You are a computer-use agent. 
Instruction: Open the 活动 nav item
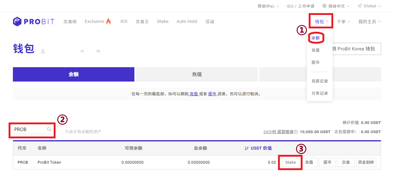[x=210, y=21]
